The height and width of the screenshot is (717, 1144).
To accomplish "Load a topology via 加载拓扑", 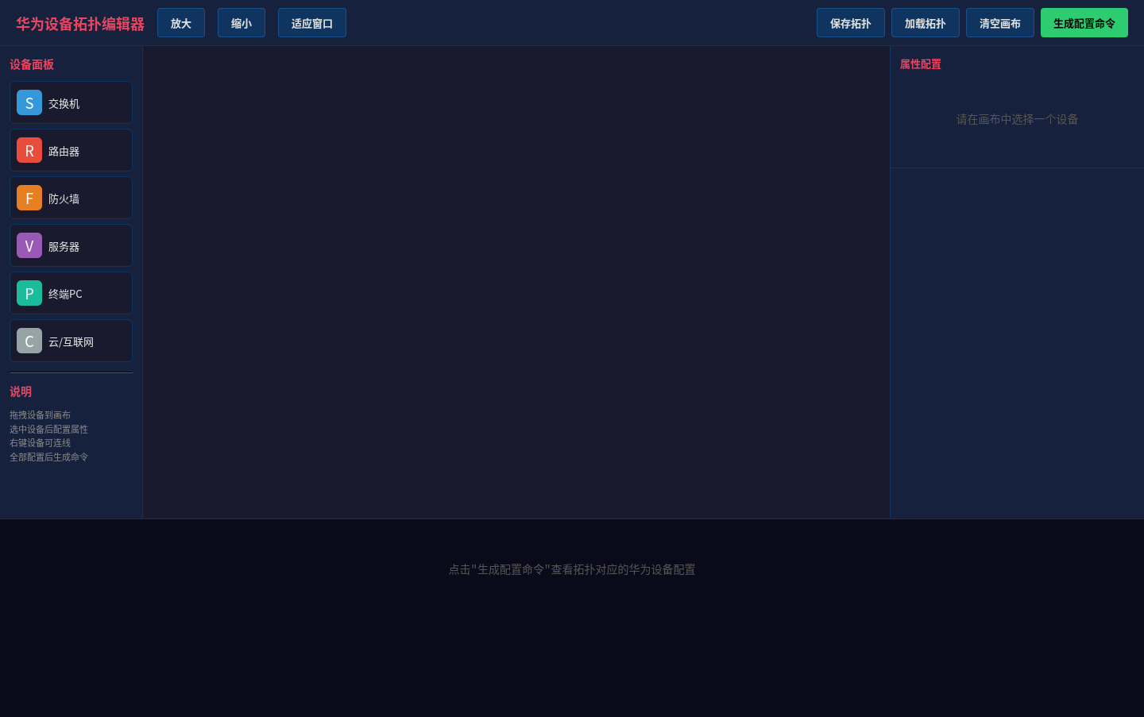I will 926,23.
